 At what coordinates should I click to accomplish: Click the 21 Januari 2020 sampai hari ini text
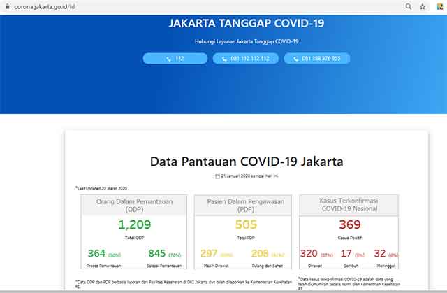249,176
